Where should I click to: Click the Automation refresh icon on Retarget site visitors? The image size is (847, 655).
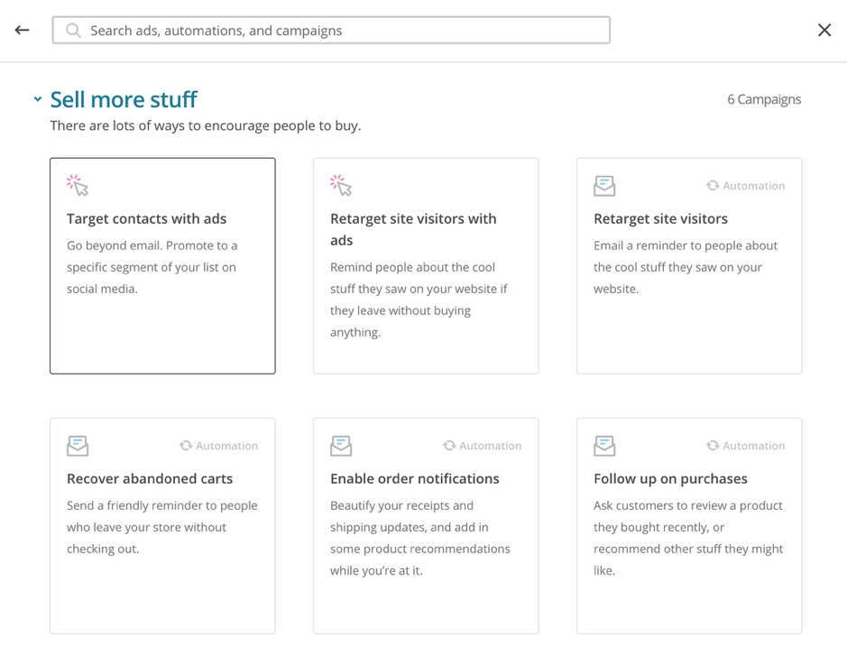click(x=712, y=185)
